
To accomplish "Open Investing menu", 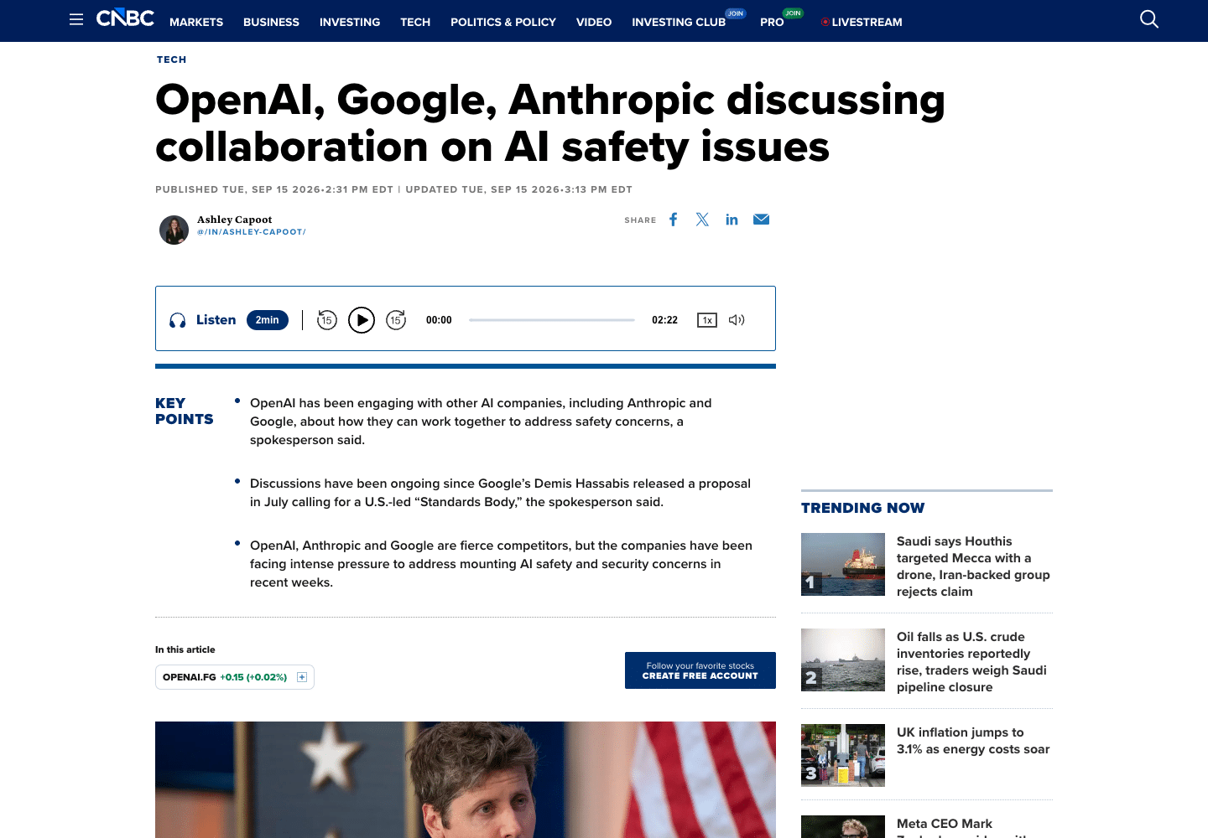I will tap(350, 22).
